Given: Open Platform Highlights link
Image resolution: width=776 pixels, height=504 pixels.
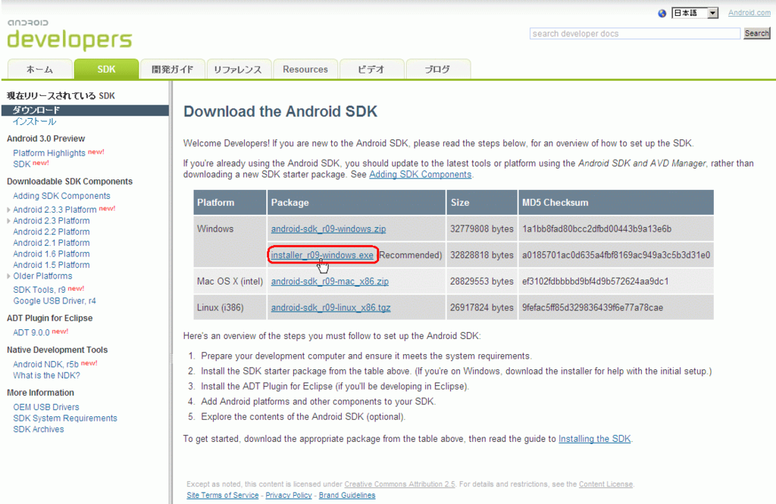Looking at the screenshot, I should tap(49, 153).
